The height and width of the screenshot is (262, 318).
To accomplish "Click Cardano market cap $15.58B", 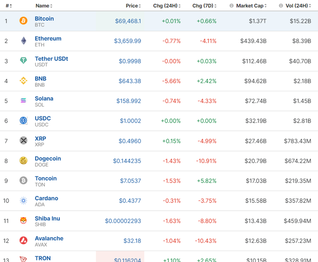I will [256, 200].
